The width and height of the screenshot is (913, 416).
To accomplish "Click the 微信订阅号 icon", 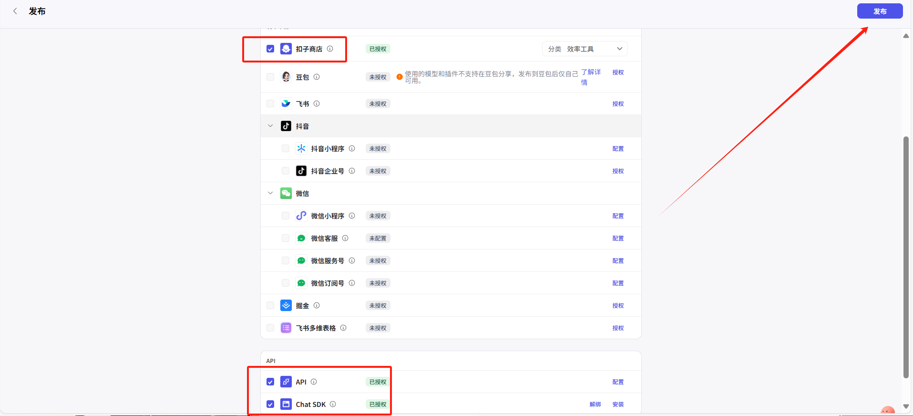I will (301, 283).
